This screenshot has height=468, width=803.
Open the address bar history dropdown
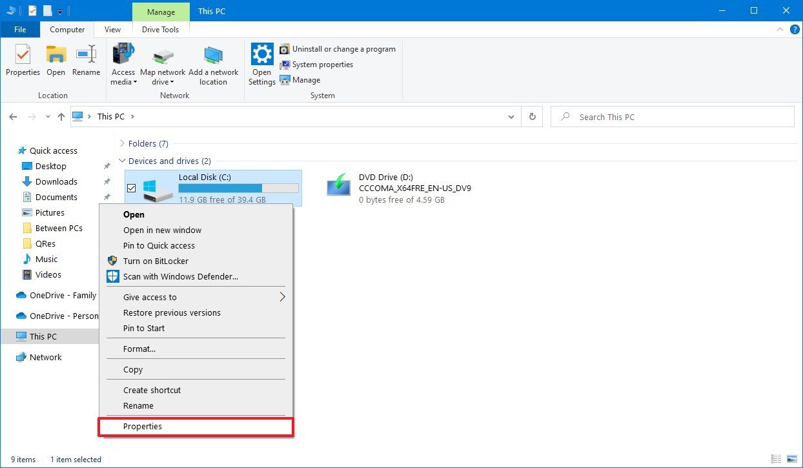tap(511, 116)
